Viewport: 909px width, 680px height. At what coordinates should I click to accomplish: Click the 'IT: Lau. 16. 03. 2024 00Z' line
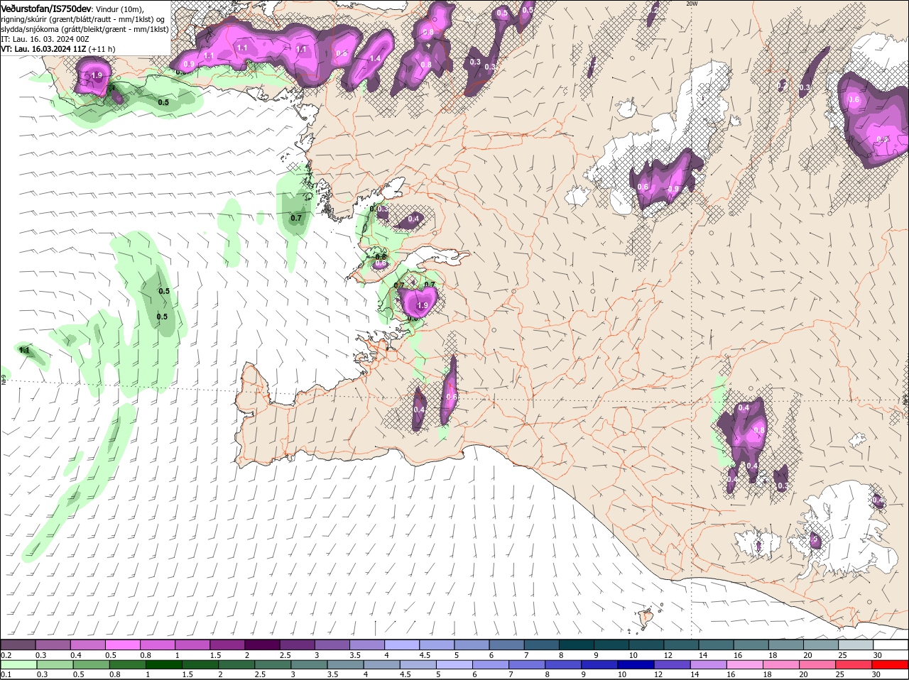pyautogui.click(x=44, y=39)
